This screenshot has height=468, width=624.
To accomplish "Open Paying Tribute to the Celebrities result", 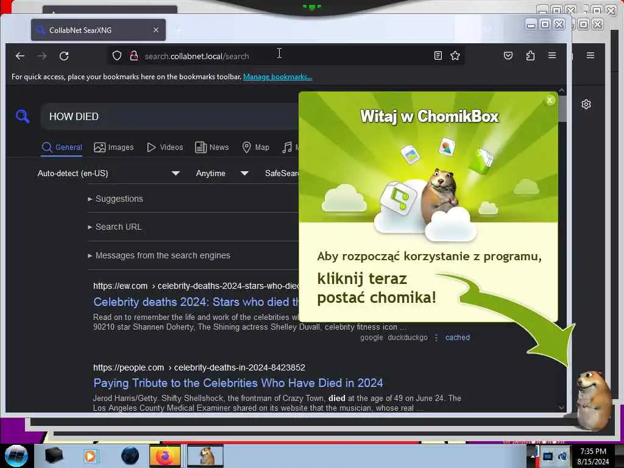I will tap(238, 383).
